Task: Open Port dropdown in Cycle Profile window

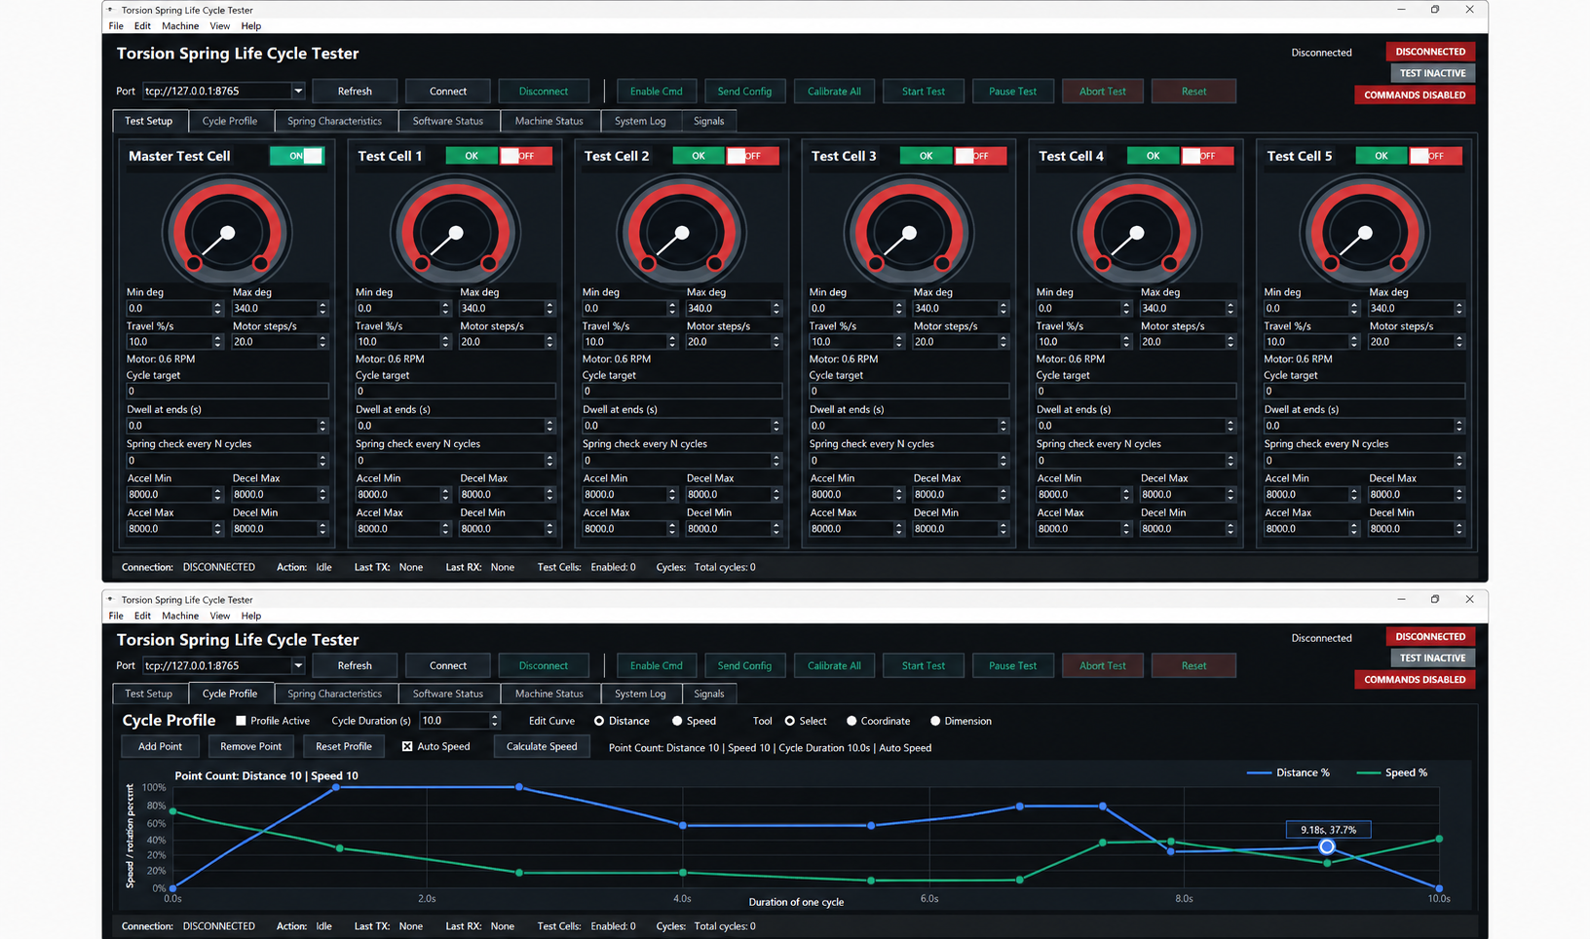Action: [x=297, y=665]
